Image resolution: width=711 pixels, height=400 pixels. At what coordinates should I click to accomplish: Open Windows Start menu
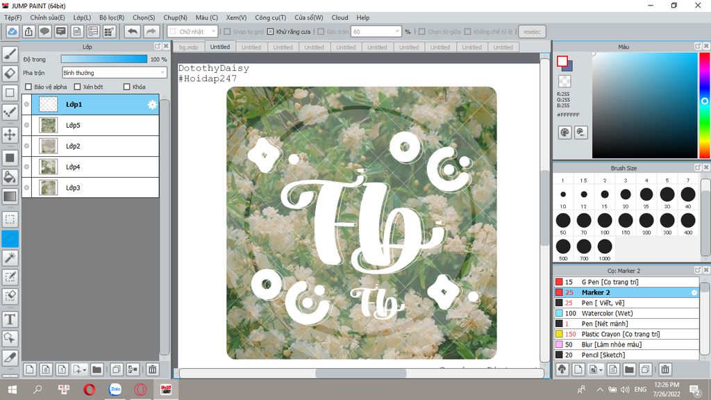tap(12, 390)
